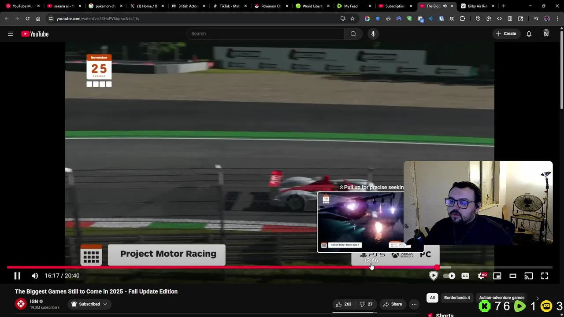Open the media control playlist icon

coord(536,18)
